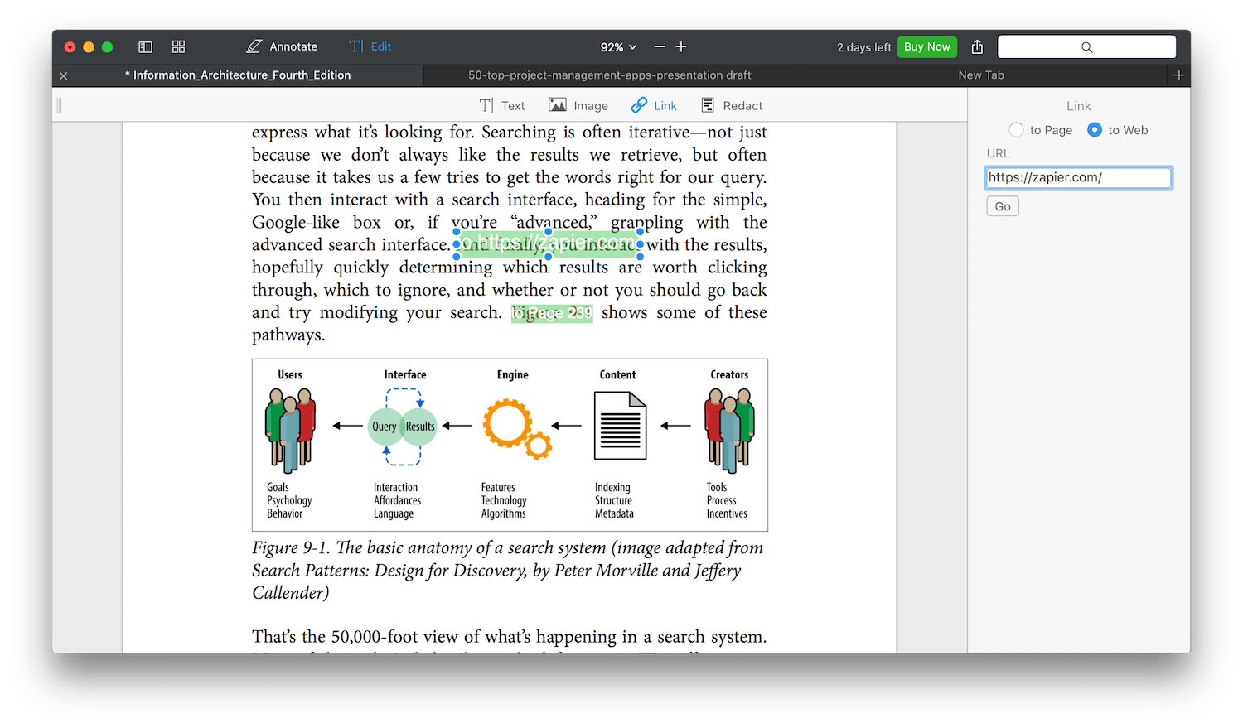This screenshot has width=1243, height=728.
Task: Click the left toolbar drag handle
Action: 60,105
